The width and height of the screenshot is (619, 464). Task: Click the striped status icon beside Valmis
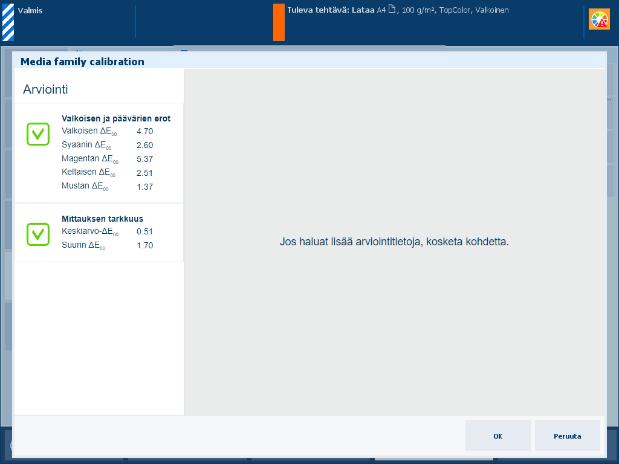coord(8,22)
